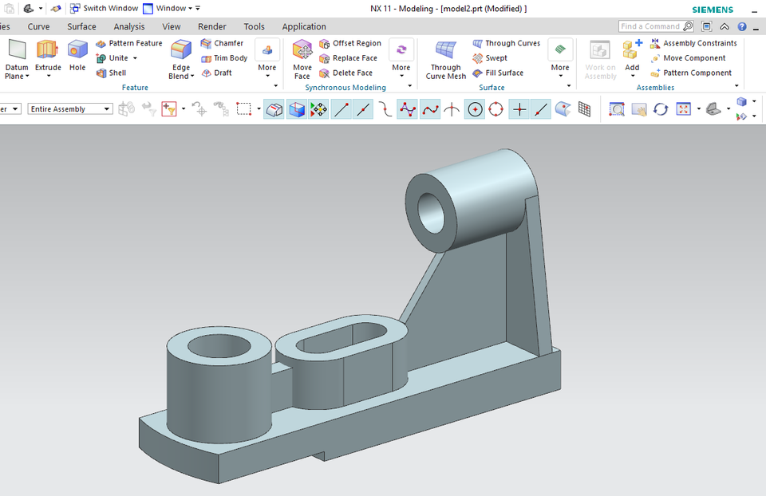
Task: Select the Shell command
Action: (x=116, y=73)
